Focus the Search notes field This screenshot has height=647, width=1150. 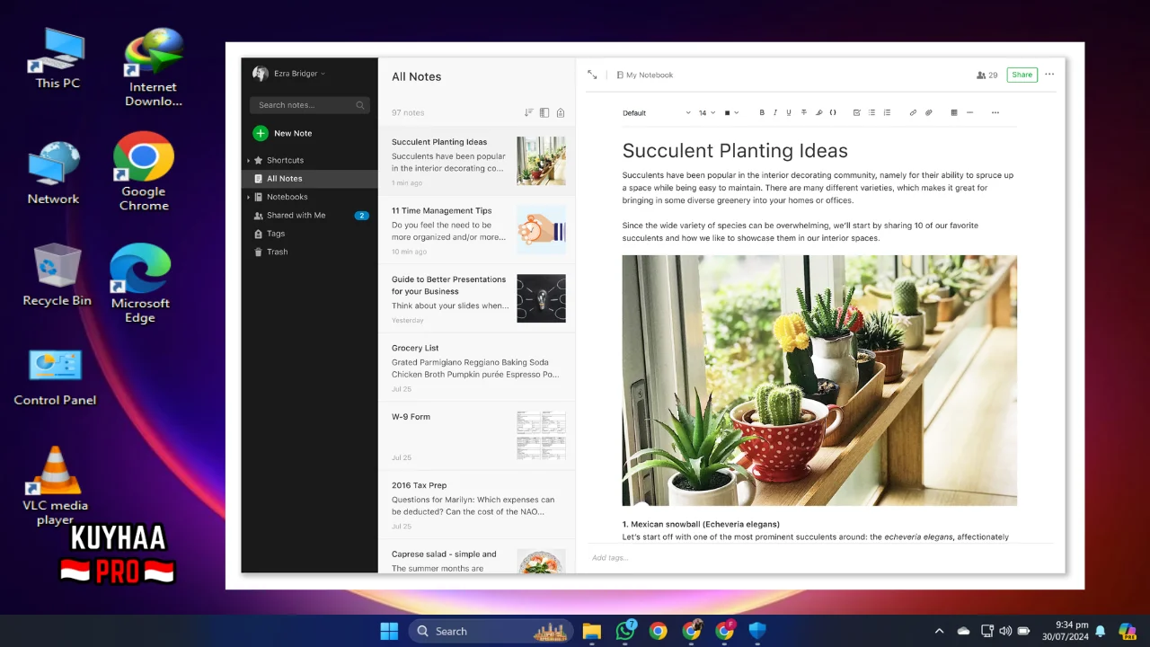point(310,105)
